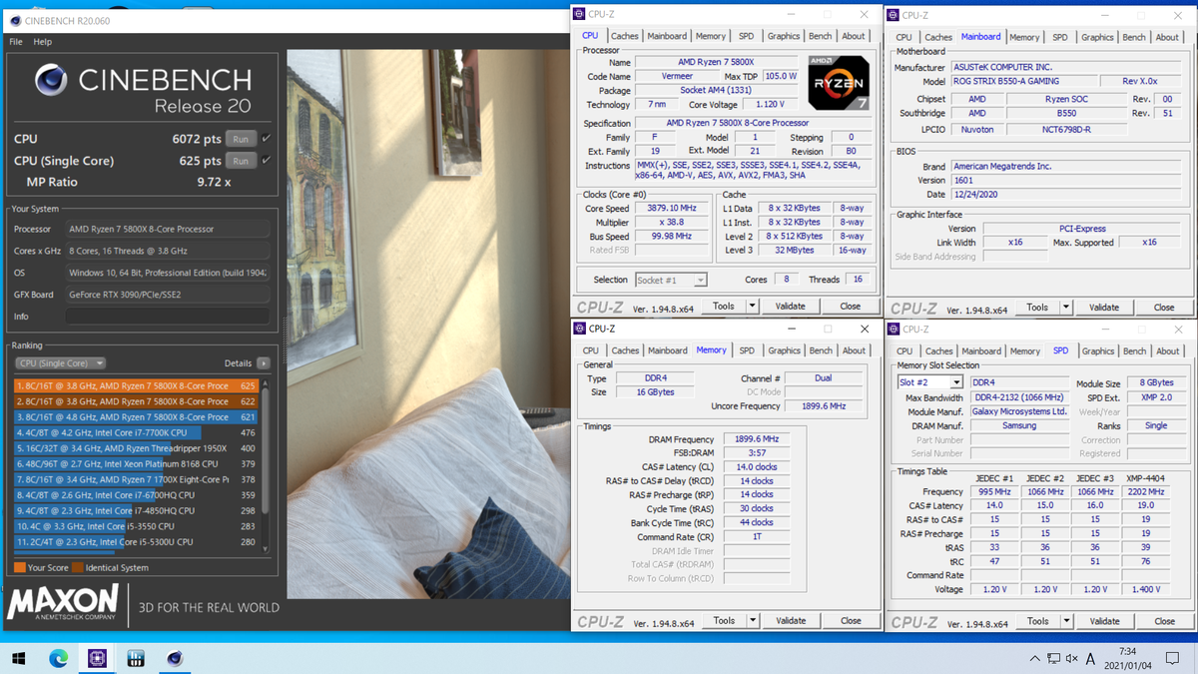Click the 'ROG STRIX B550-A GAMING' model field
1198x674 pixels.
[1022, 82]
